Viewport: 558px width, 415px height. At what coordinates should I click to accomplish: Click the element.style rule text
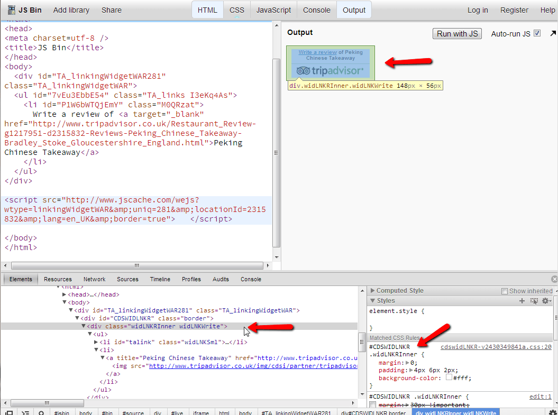(397, 311)
